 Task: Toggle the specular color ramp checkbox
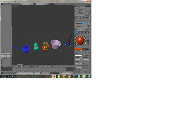(83, 57)
